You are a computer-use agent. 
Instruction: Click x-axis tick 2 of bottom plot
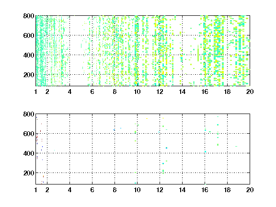point(47,190)
